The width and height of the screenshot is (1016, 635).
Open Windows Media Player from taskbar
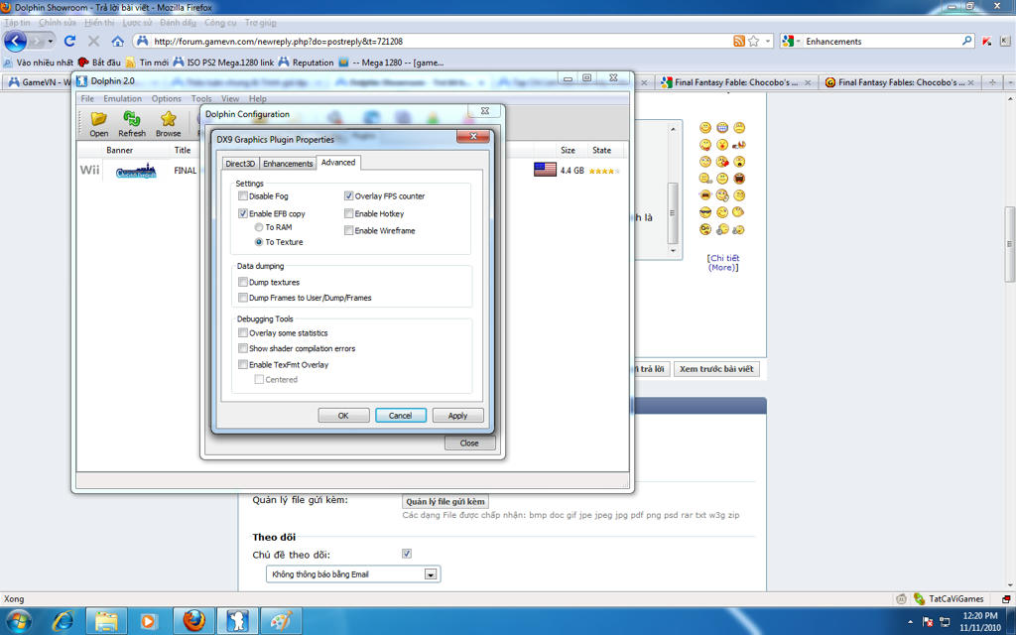point(149,621)
